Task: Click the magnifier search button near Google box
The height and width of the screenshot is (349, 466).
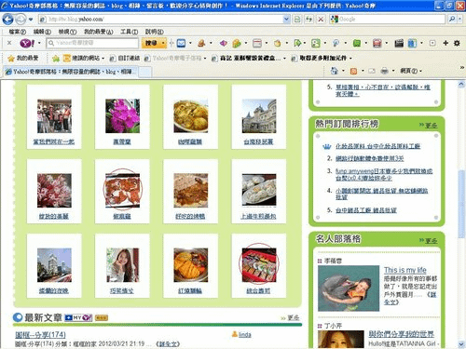Action: 452,20
